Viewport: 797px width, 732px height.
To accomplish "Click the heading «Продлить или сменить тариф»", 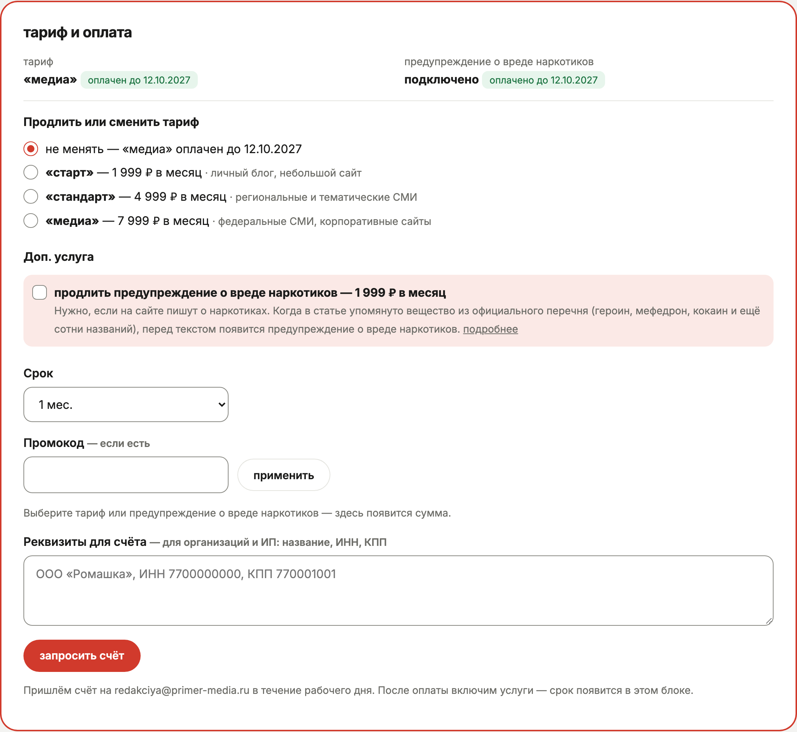I will click(x=111, y=122).
